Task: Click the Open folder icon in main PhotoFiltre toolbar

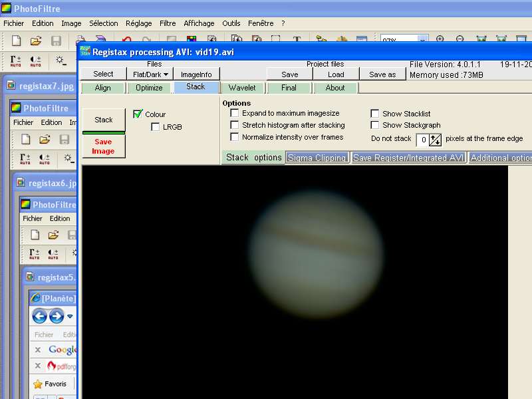Action: click(36, 41)
